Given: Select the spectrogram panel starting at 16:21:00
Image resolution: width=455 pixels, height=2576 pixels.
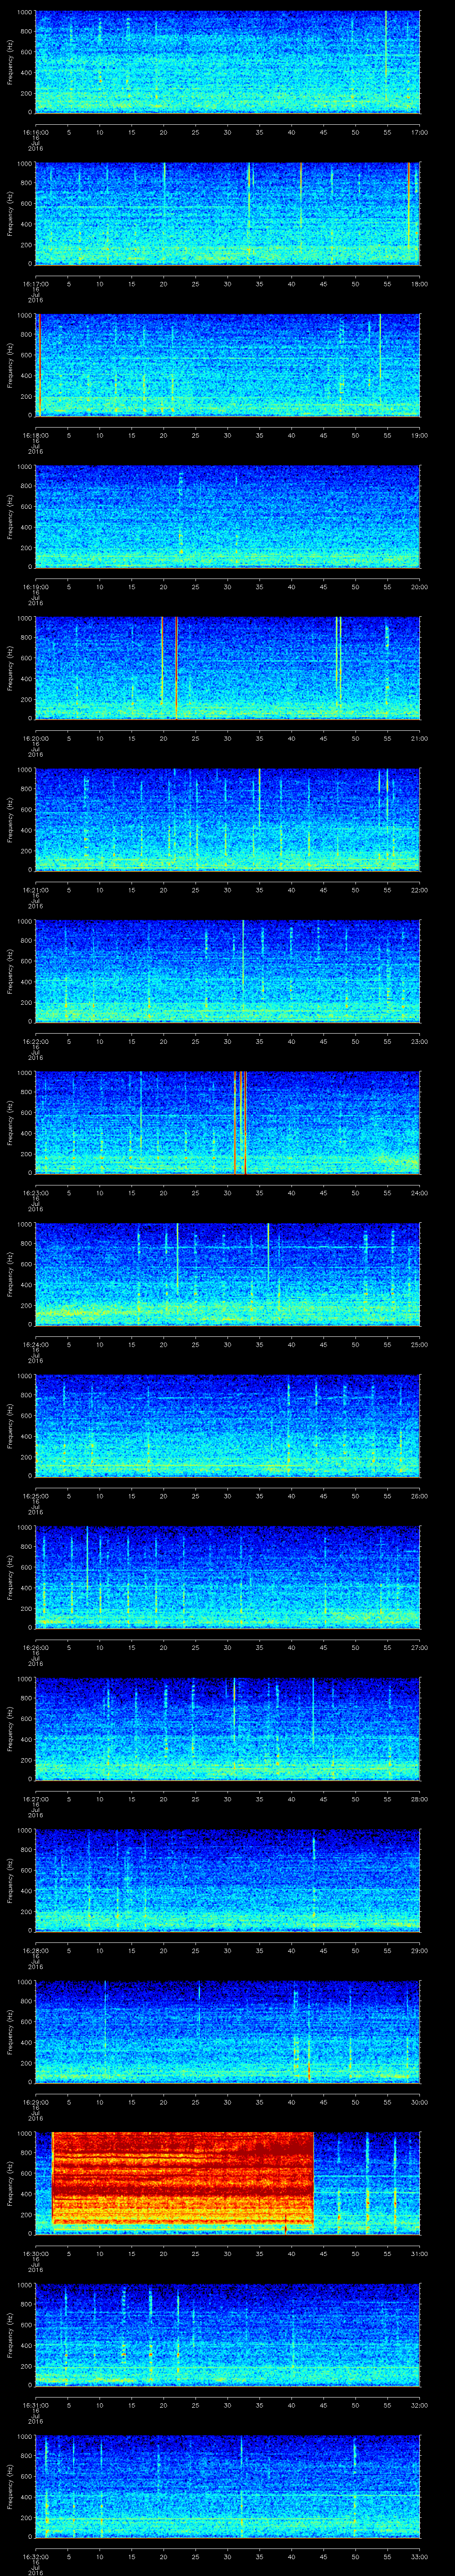Looking at the screenshot, I should (x=228, y=820).
